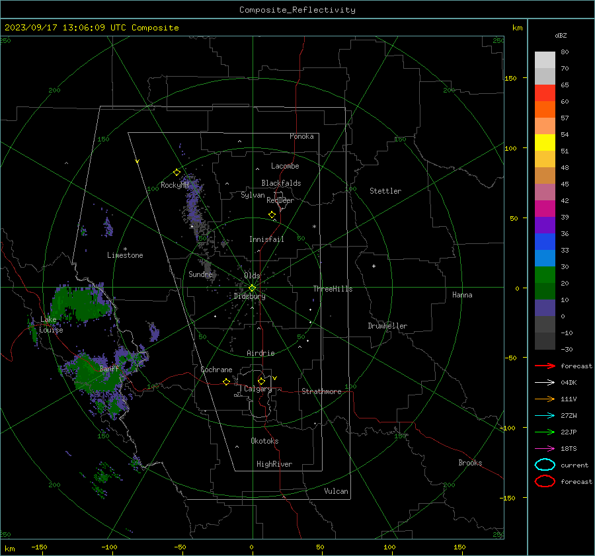Click the yellow diamond marker above Calgary
This screenshot has height=556, width=595.
click(261, 381)
